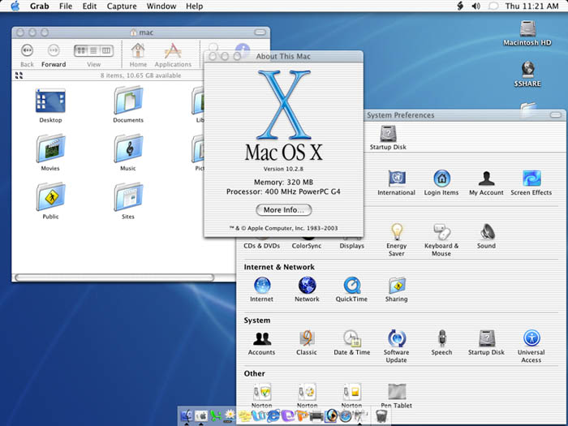Open the Help menu
Screen dimensions: 568x426
[194, 6]
